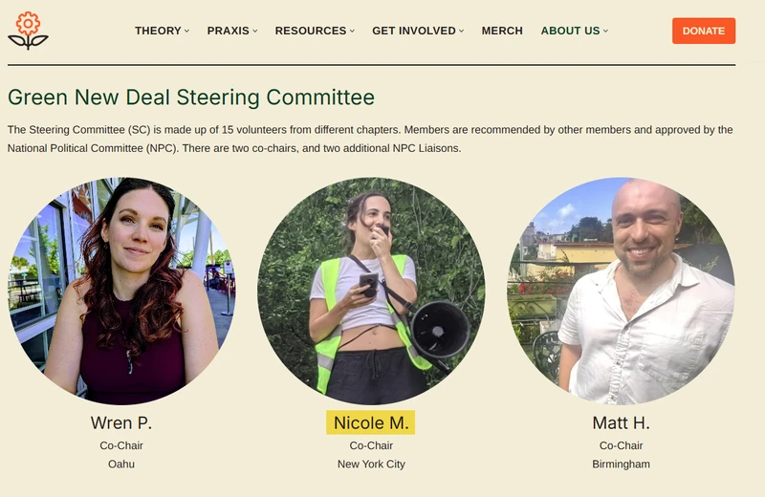Expand the Resources menu chevron
This screenshot has height=497, width=765.
[352, 31]
